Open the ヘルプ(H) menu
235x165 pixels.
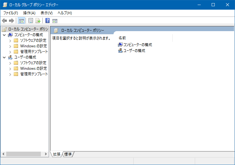pos(65,13)
